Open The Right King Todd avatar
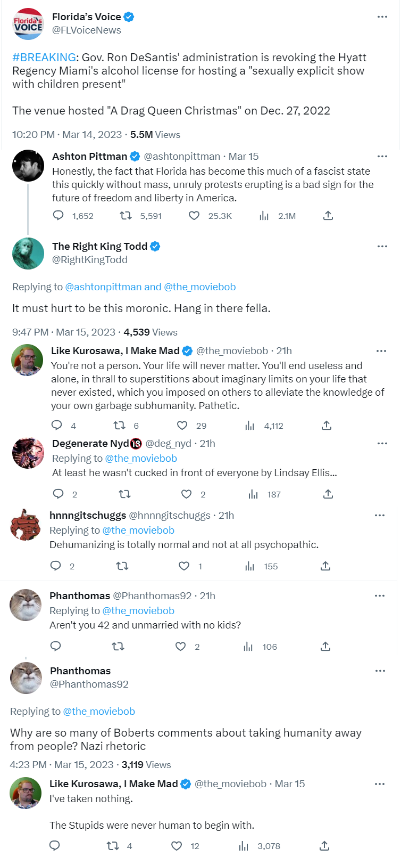401x857 pixels. point(28,254)
